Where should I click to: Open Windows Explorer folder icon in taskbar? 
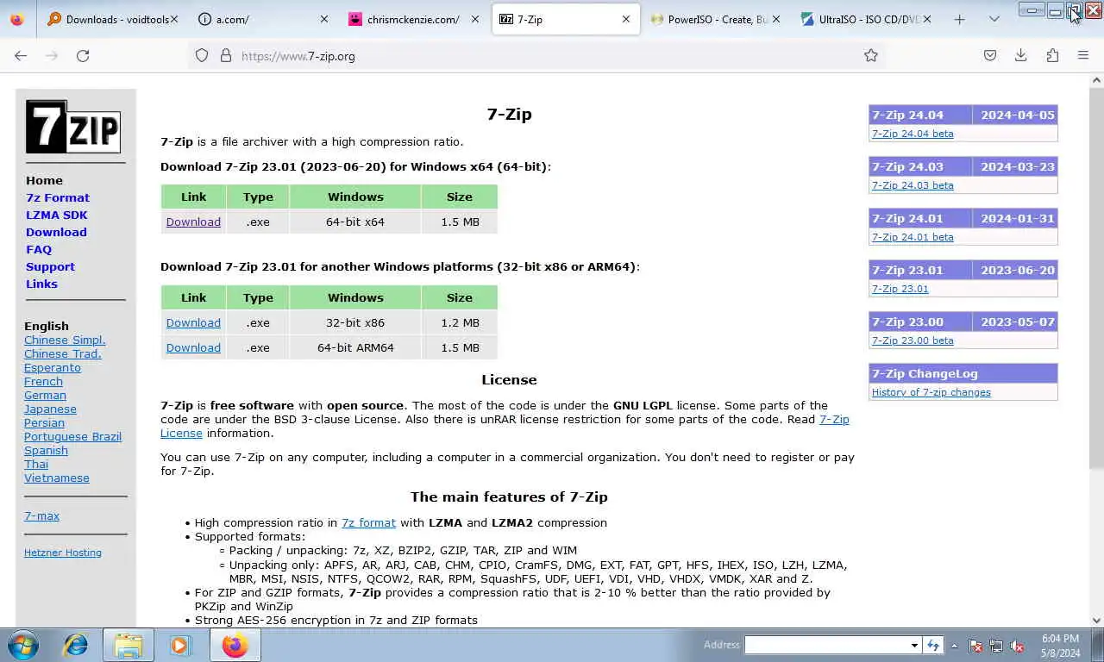[129, 645]
